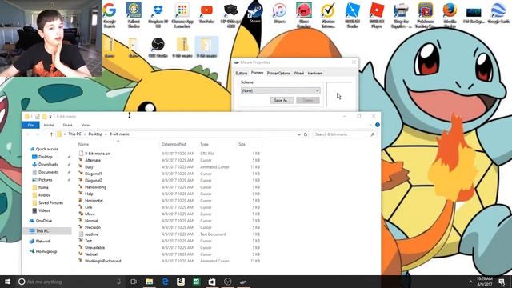512x288 pixels.
Task: Launch OBS Studio from the desktop
Action: (158, 48)
